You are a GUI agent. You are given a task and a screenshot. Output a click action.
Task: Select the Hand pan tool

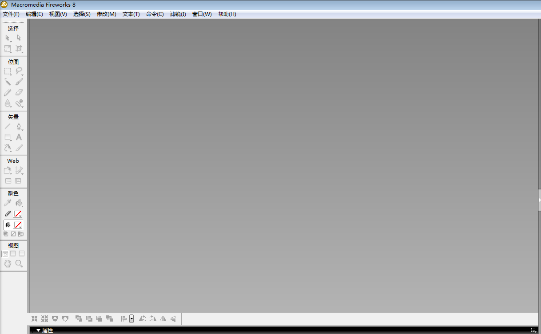pos(8,263)
